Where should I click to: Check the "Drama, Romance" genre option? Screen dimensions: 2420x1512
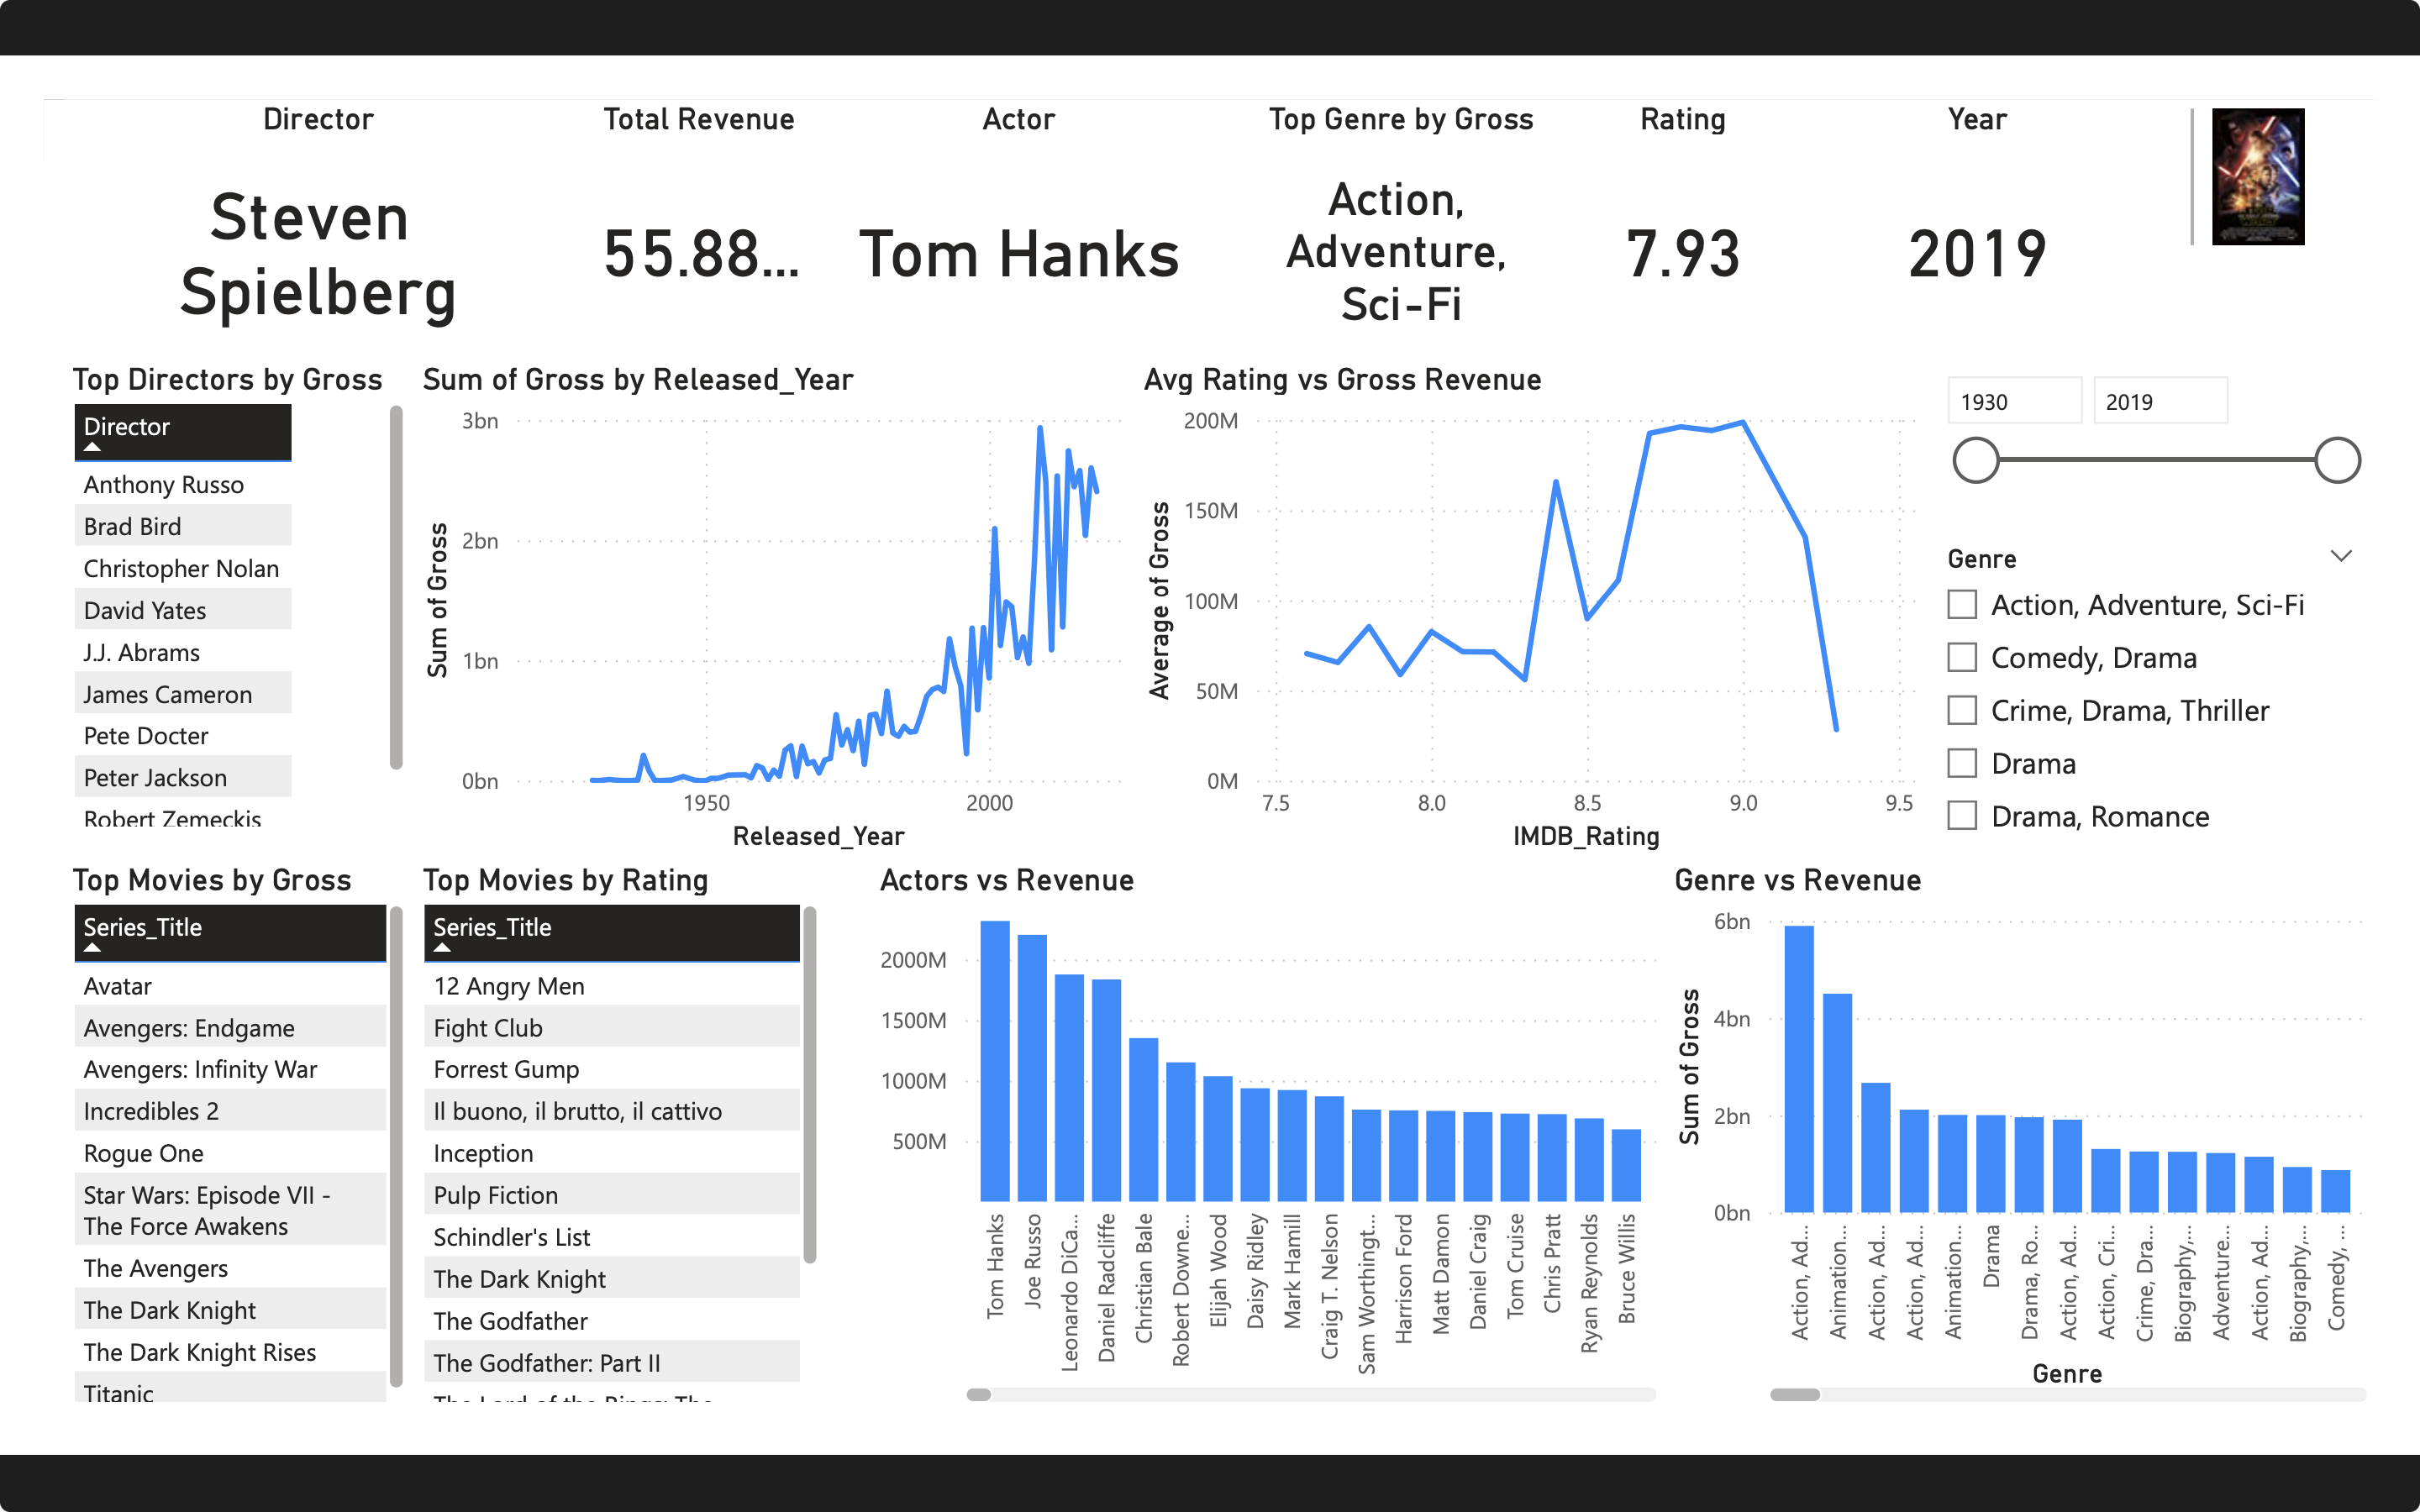coord(1962,816)
